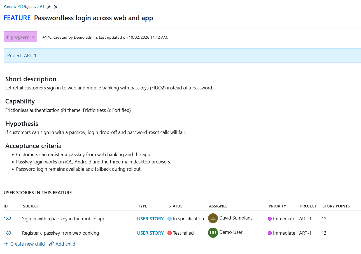Edit parent with the pencil icon
The width and height of the screenshot is (361, 254).
pyautogui.click(x=49, y=7)
